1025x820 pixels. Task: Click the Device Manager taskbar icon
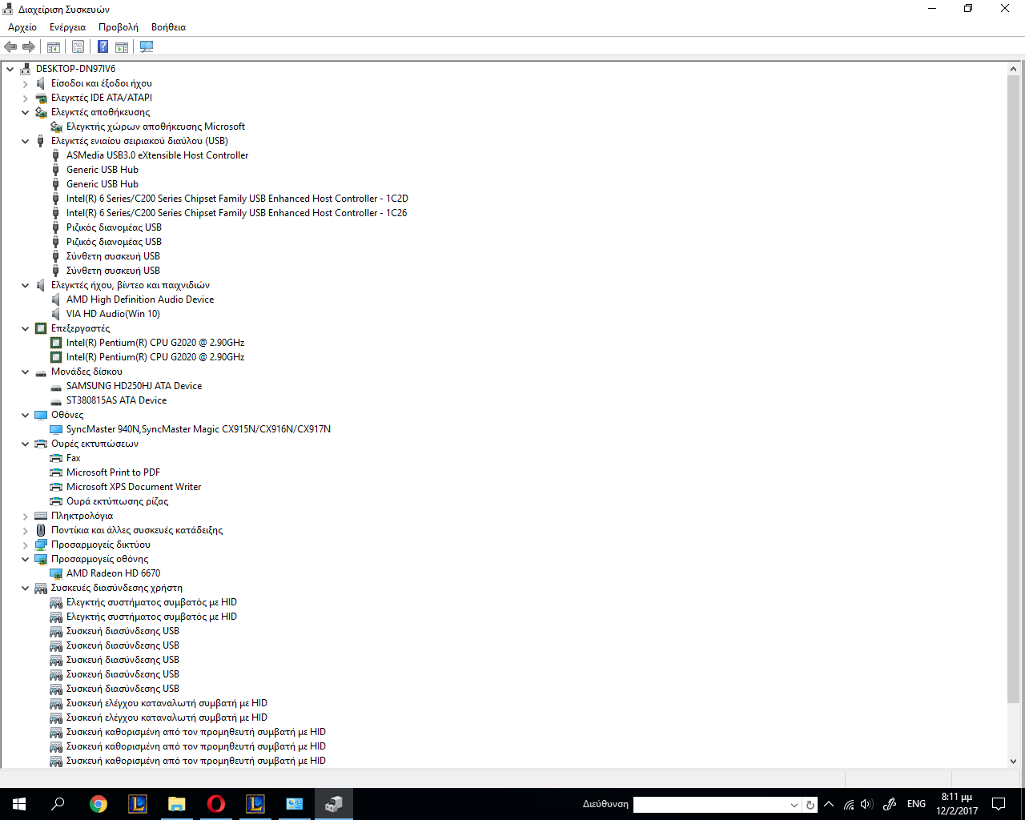[334, 804]
